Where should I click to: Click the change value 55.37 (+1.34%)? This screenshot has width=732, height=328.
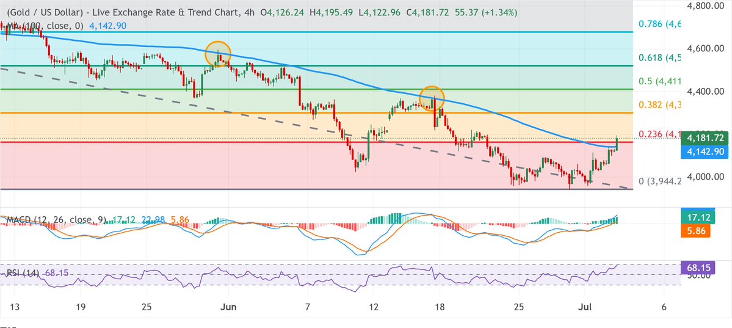(485, 13)
